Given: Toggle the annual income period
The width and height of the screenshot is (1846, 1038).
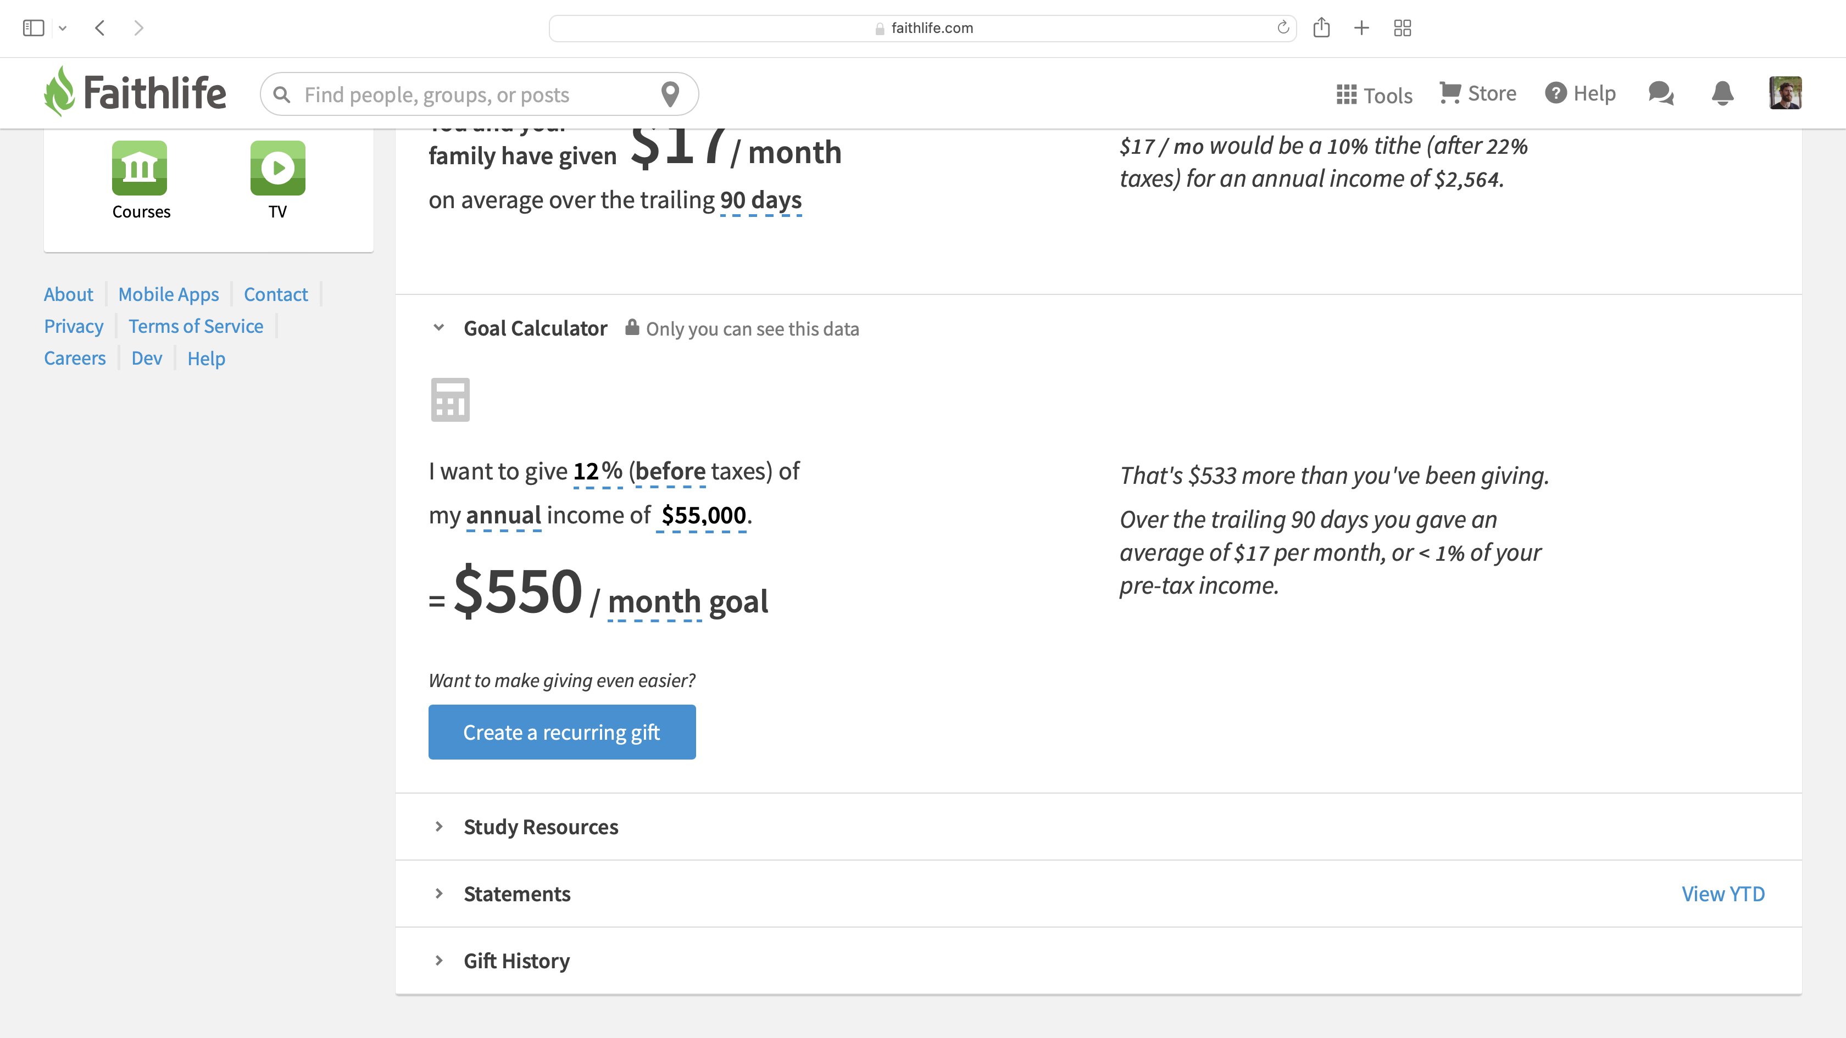Looking at the screenshot, I should [504, 516].
